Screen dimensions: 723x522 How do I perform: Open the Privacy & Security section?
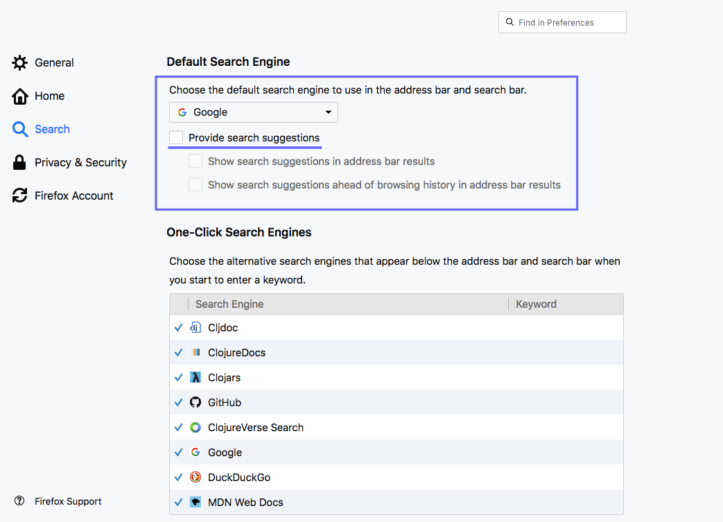coord(80,162)
